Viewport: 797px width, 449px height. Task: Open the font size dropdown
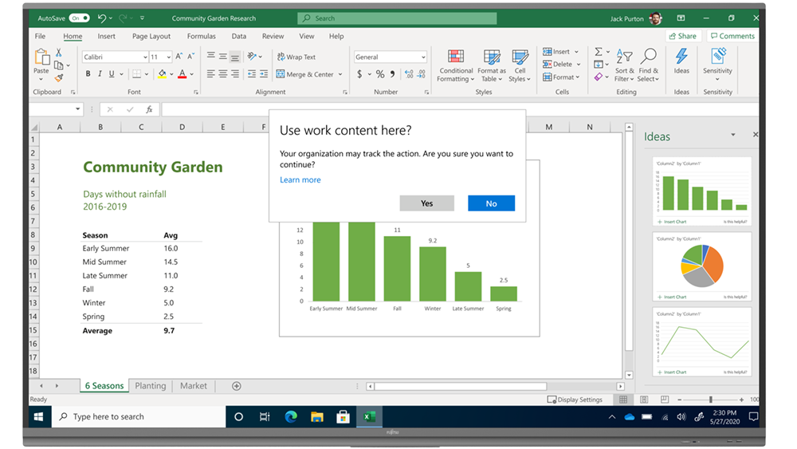coord(169,57)
